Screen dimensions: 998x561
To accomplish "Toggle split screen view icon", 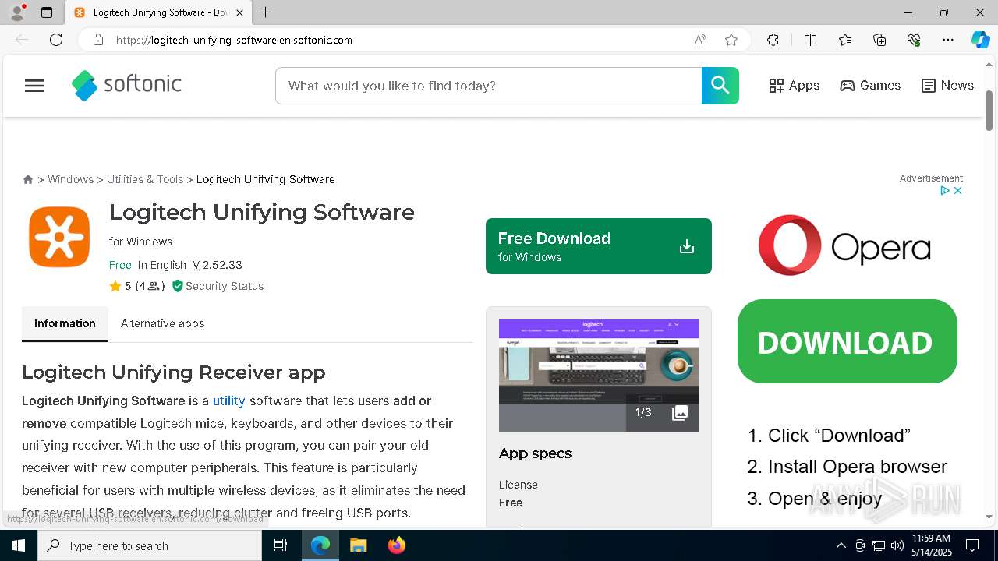I will (810, 40).
